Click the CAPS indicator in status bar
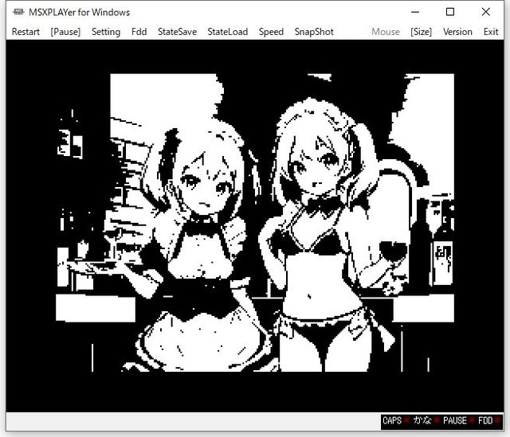Image resolution: width=510 pixels, height=437 pixels. (x=395, y=421)
